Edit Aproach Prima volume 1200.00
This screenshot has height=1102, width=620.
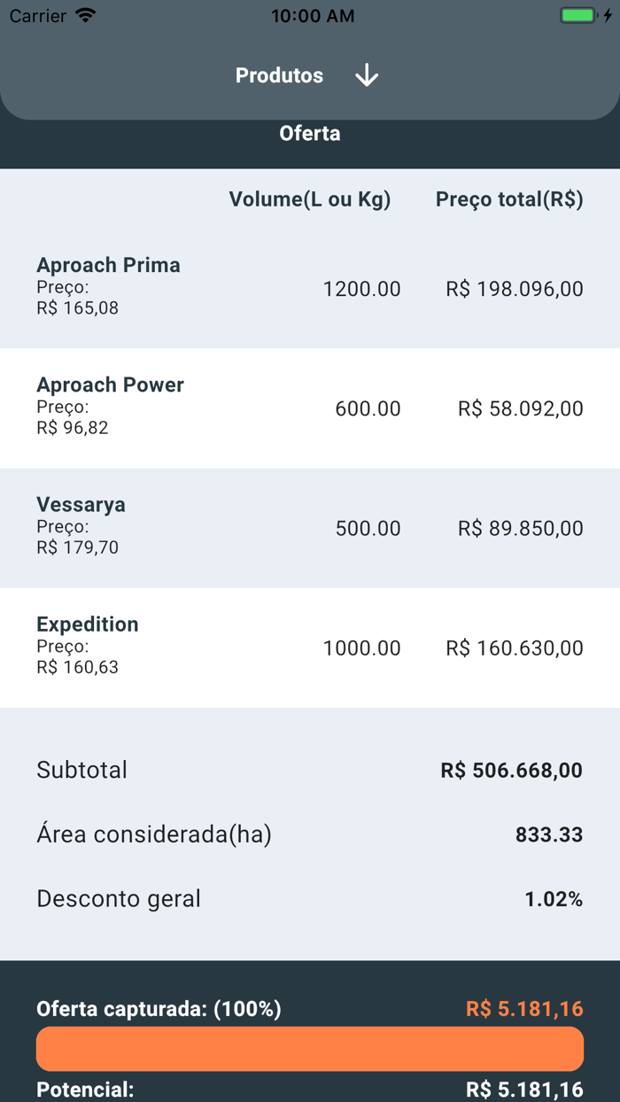pos(361,289)
